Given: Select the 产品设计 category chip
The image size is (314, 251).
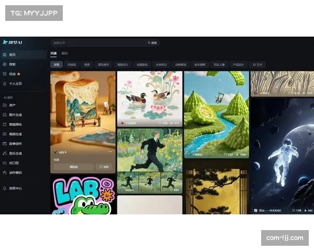Looking at the screenshot, I should pos(238,65).
